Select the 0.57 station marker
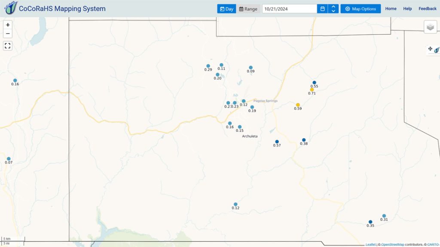Viewport: 440px width, 247px height. coord(277,142)
